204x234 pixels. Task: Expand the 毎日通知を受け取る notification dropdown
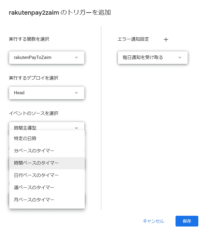152,57
